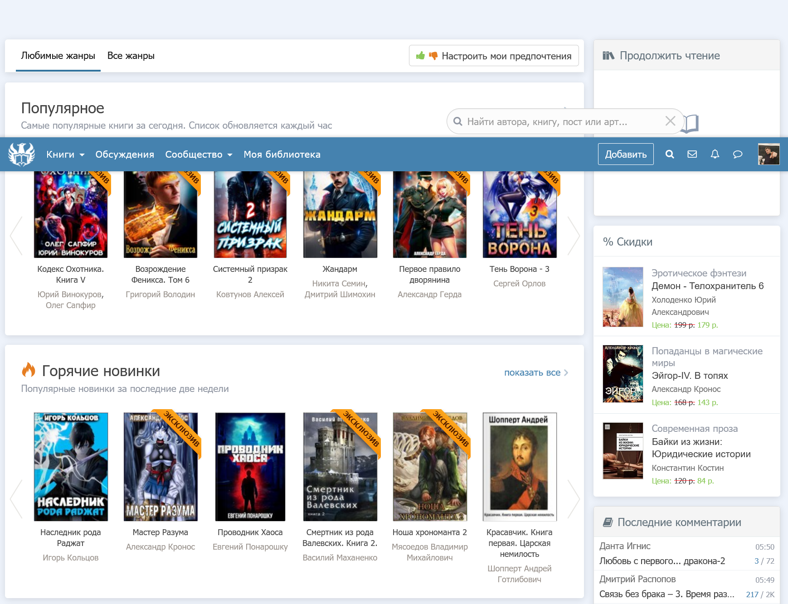788x604 pixels.
Task: Open search via navbar magnifier icon
Action: [670, 155]
